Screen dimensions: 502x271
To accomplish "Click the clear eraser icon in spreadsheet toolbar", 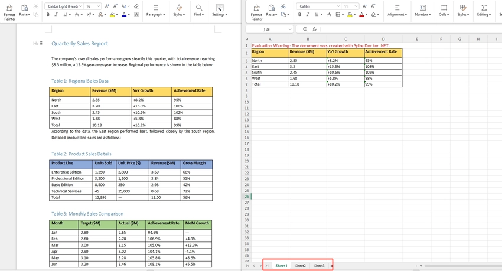I will (373, 14).
